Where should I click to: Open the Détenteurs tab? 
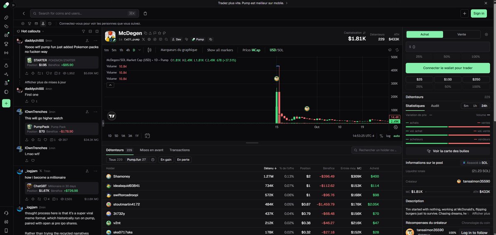119,150
